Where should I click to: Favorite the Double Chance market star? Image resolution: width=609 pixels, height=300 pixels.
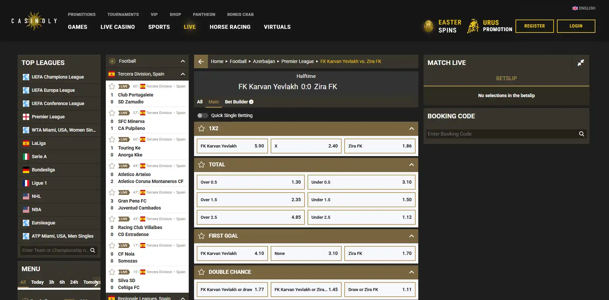click(201, 272)
